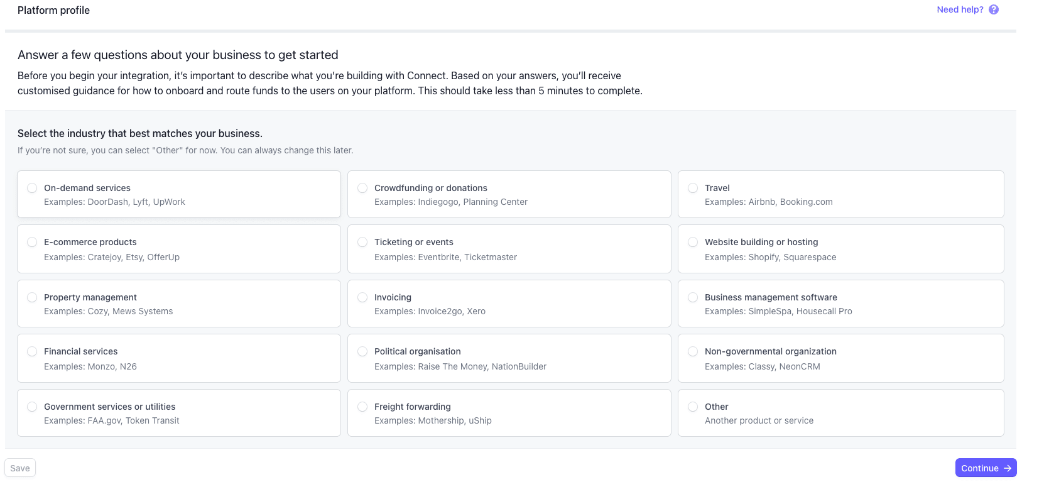The image size is (1049, 499).
Task: Choose Freight forwarding industry option
Action: click(x=362, y=407)
